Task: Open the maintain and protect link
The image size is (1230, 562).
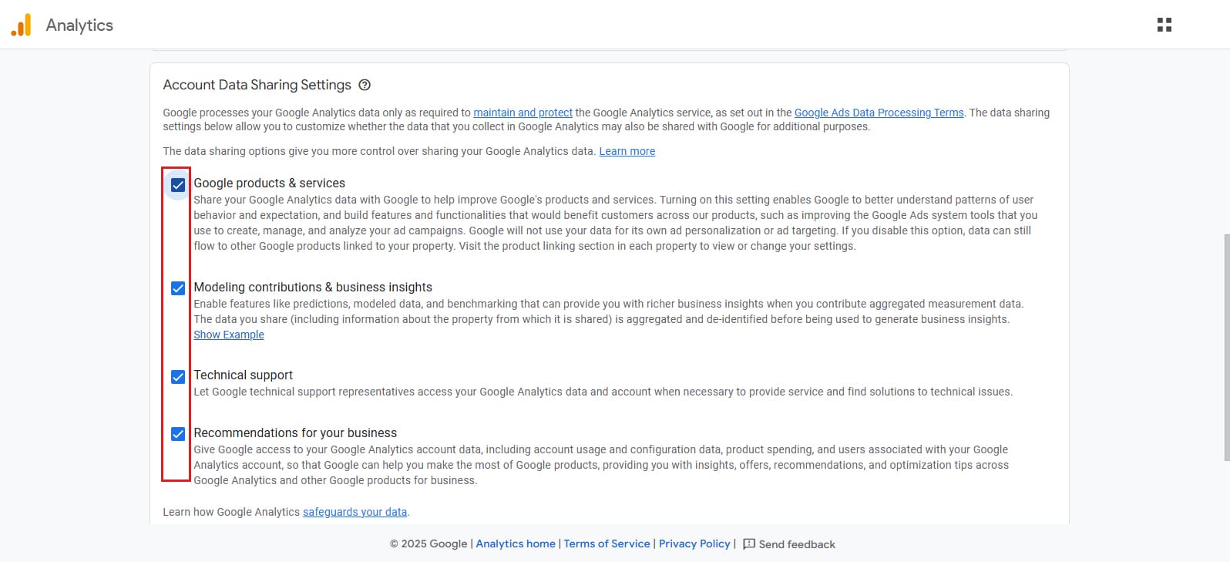Action: point(523,113)
